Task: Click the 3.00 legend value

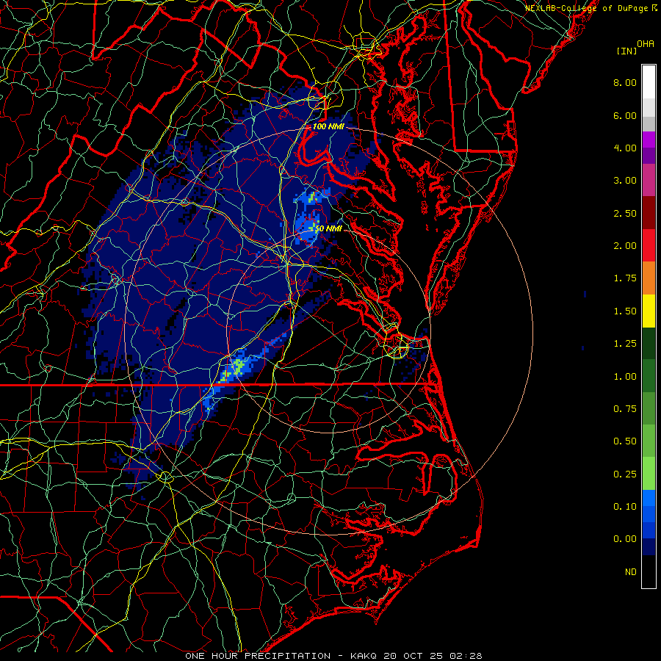Action: 625,181
